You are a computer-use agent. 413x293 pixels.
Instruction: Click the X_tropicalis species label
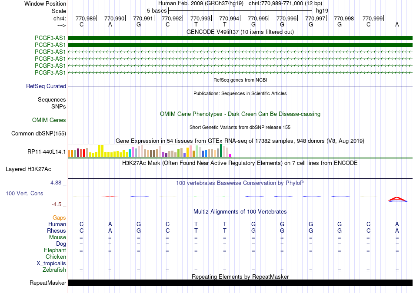click(51, 263)
